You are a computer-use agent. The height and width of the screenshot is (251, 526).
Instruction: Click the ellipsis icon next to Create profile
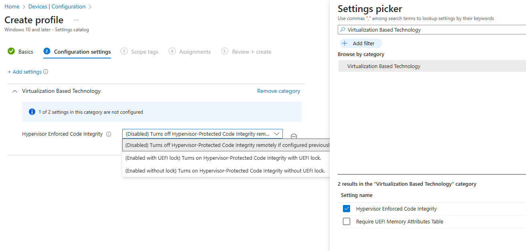click(x=76, y=20)
